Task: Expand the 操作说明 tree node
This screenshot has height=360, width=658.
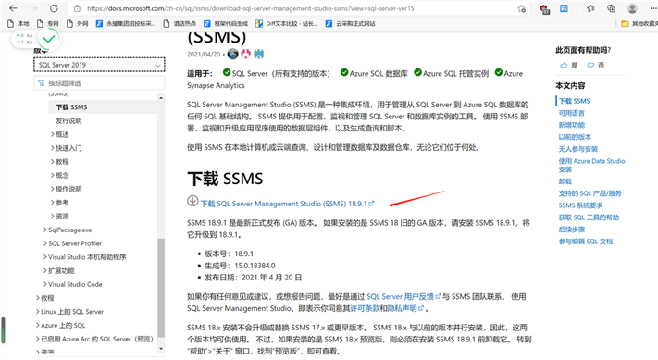Action: point(67,189)
